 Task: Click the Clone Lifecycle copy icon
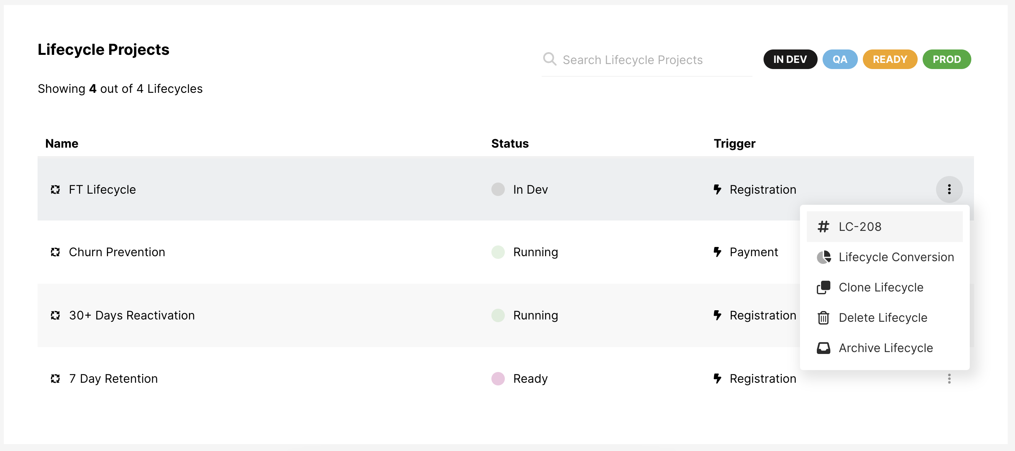point(823,287)
